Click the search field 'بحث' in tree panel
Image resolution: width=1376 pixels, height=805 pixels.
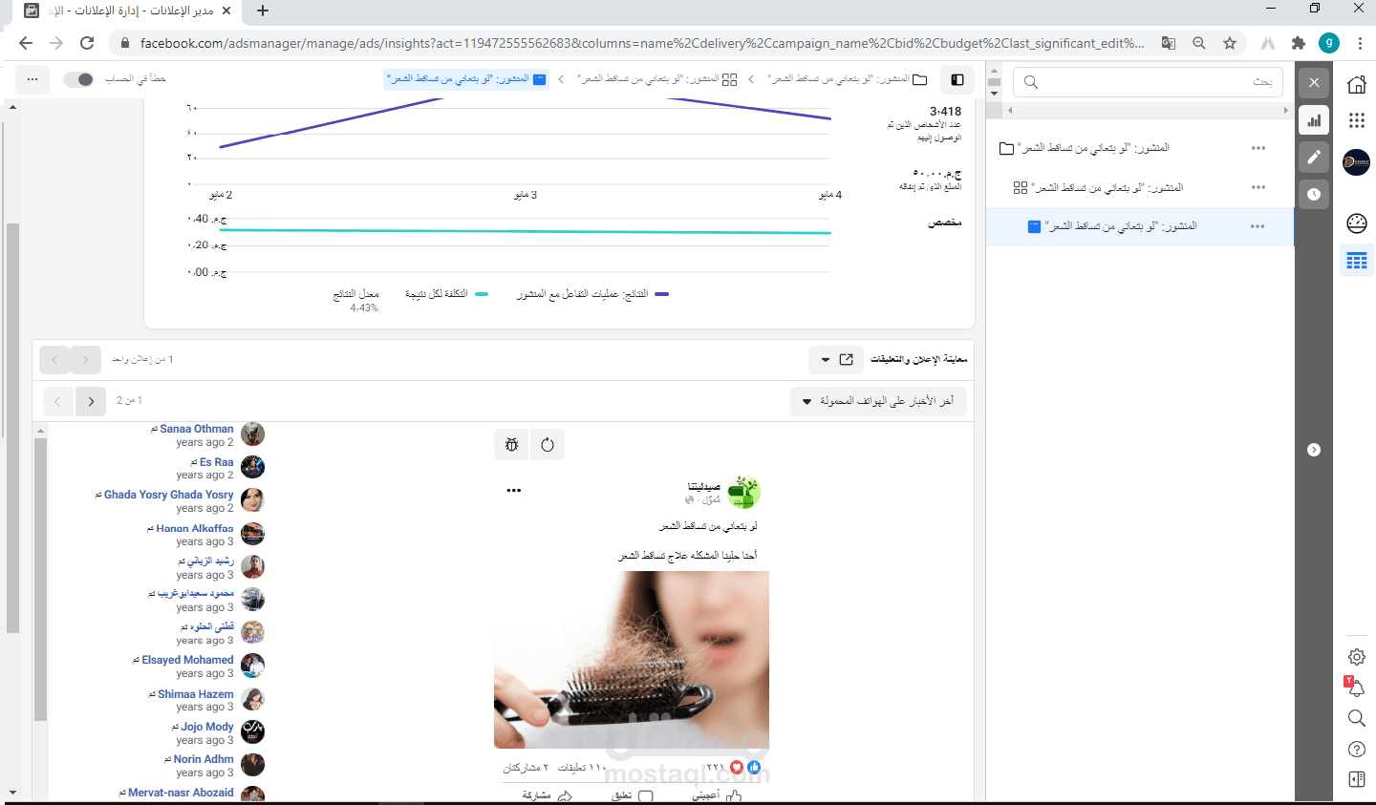[1148, 82]
